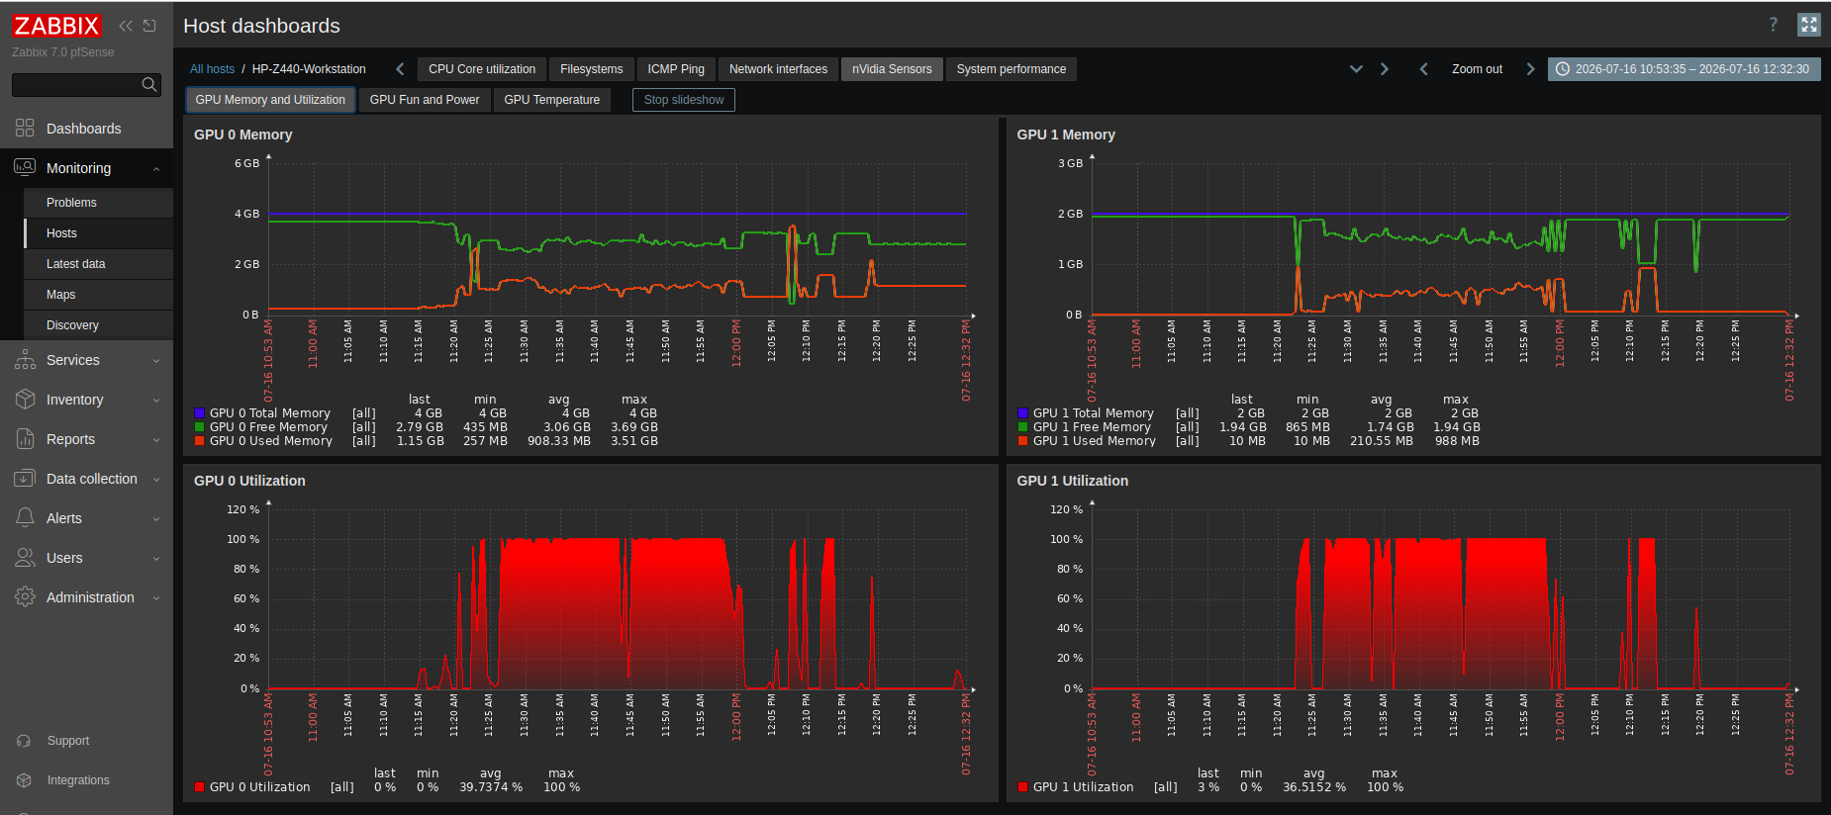Click GPU 0 Free Memory green swatch
The height and width of the screenshot is (815, 1831).
200,427
